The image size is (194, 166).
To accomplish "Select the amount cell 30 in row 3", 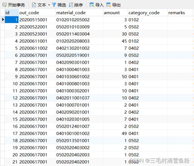I will 116,34.
